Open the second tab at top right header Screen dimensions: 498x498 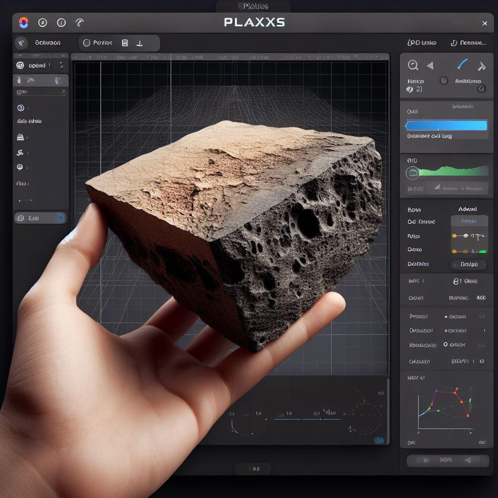pyautogui.click(x=469, y=43)
